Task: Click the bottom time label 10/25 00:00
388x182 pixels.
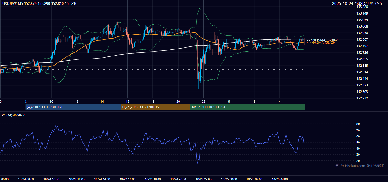Action: click(229, 179)
